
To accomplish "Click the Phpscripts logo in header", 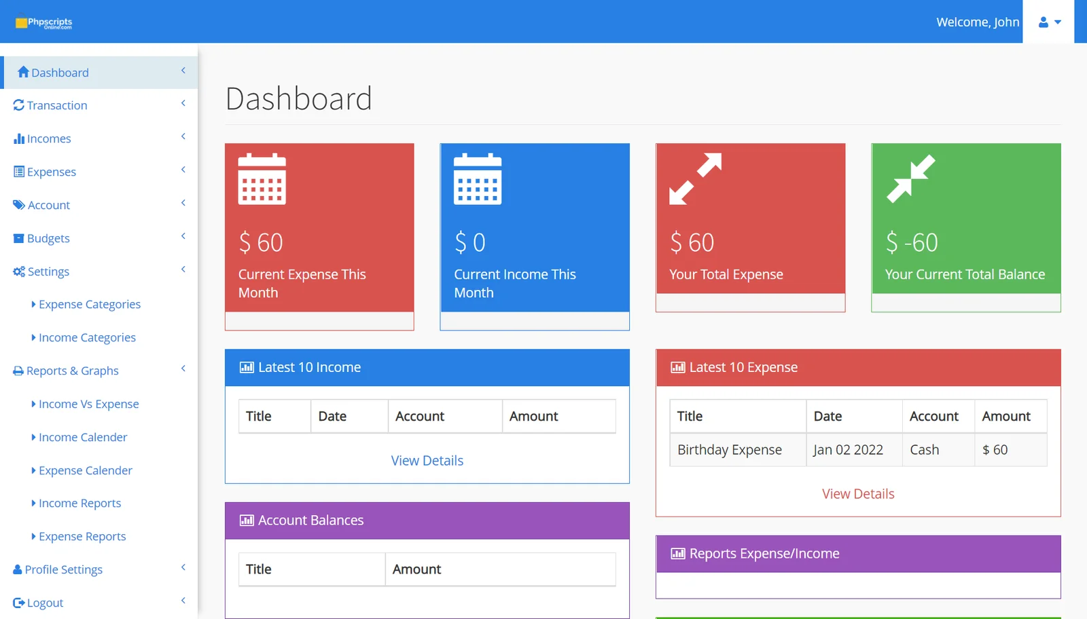I will [x=43, y=22].
